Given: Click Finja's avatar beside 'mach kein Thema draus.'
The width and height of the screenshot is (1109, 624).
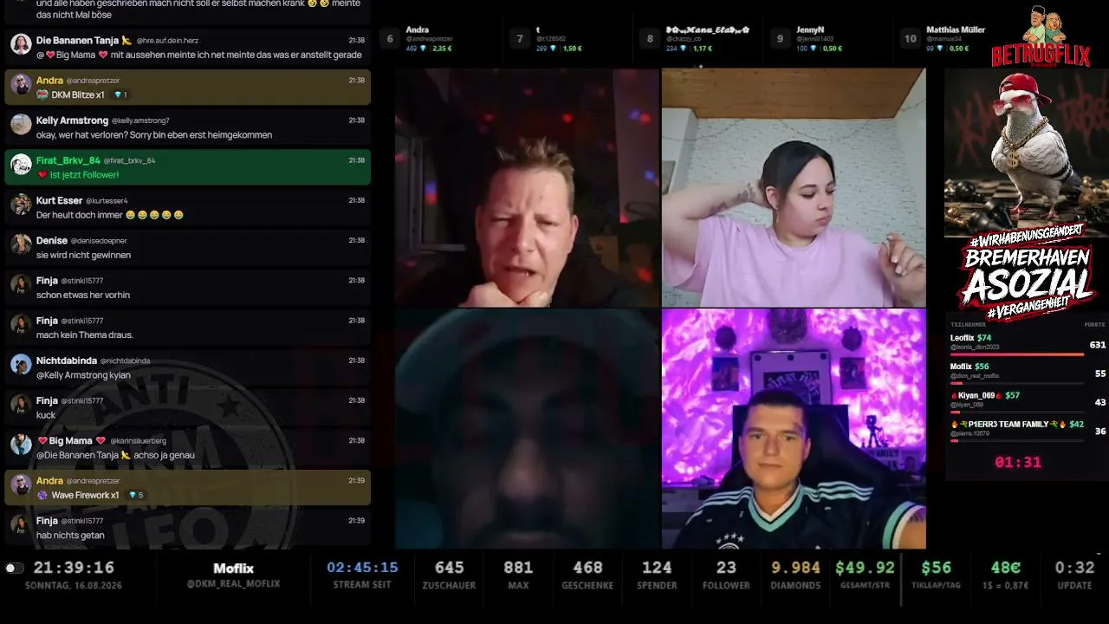Looking at the screenshot, I should tap(21, 325).
